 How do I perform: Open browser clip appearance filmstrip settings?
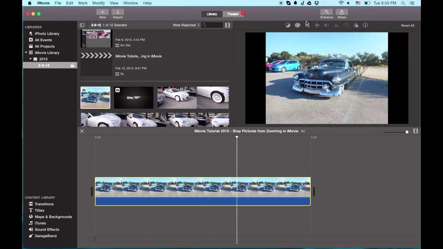[227, 25]
